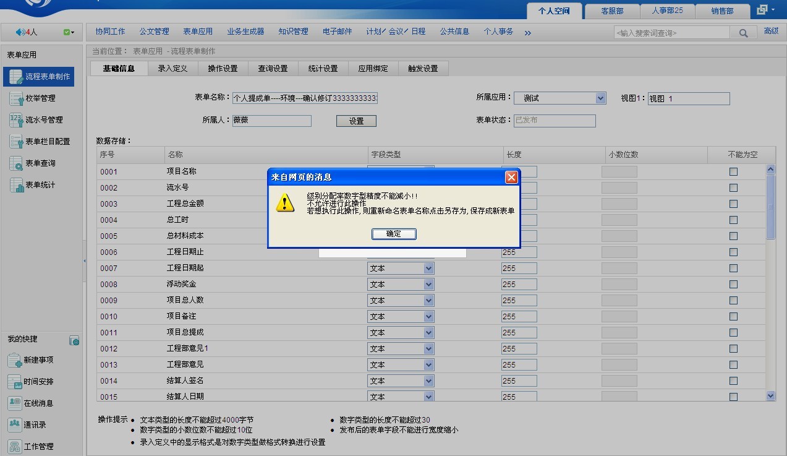Click the search magnifier button
Screen dimensions: 787x456
pyautogui.click(x=743, y=33)
